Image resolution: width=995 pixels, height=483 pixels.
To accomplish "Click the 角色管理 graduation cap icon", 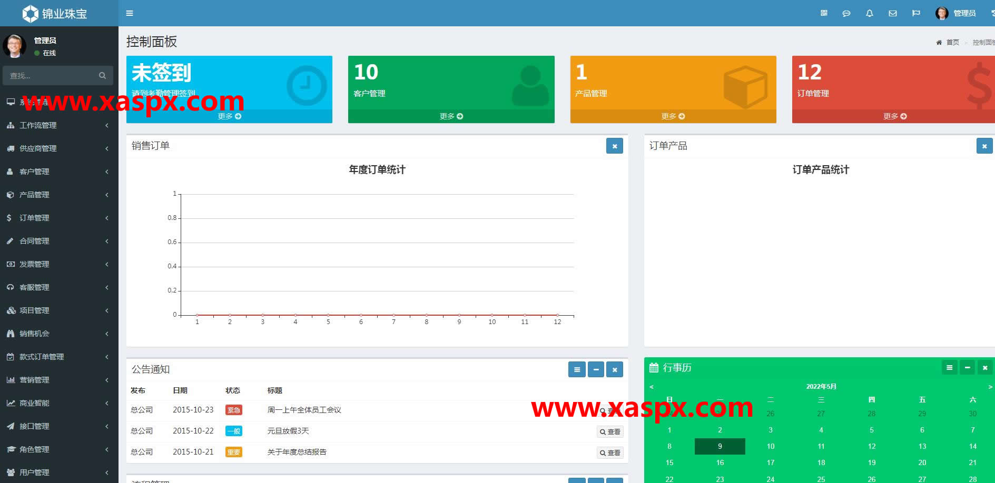I will tap(11, 449).
